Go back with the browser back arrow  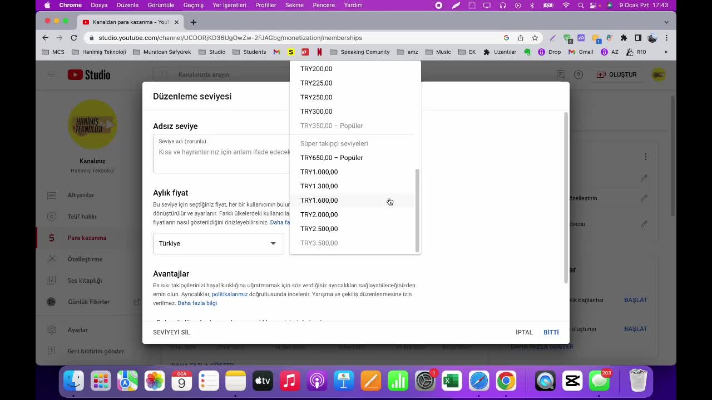(x=46, y=38)
